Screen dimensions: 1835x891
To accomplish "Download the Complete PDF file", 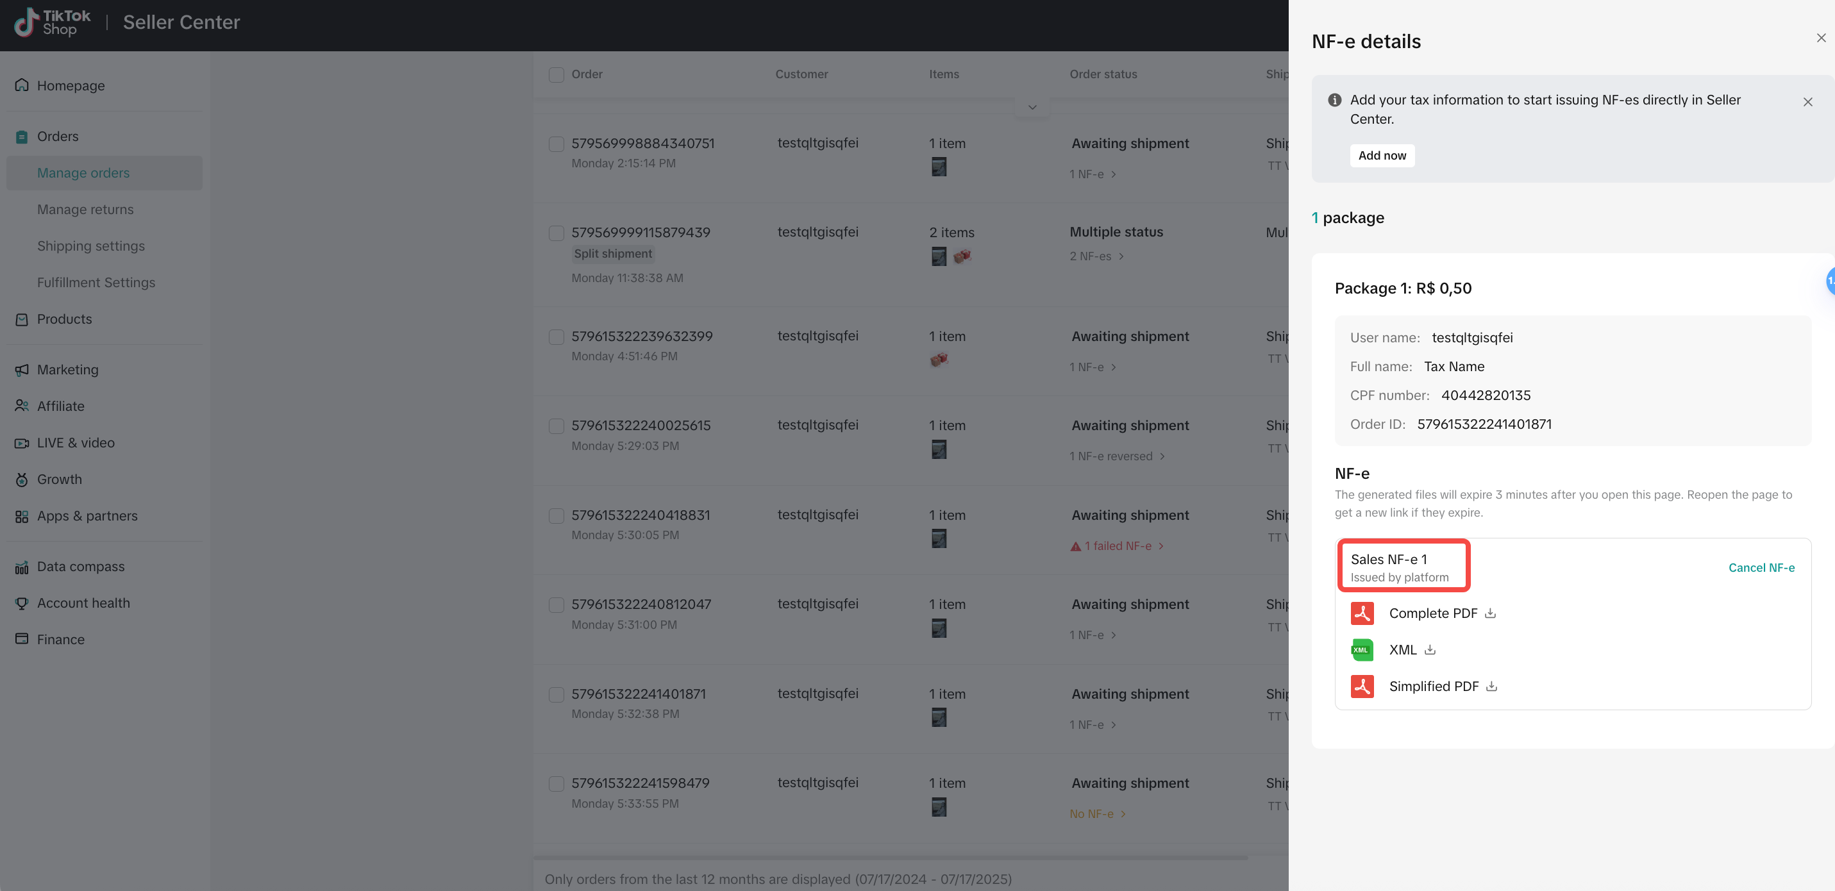I will tap(1489, 613).
